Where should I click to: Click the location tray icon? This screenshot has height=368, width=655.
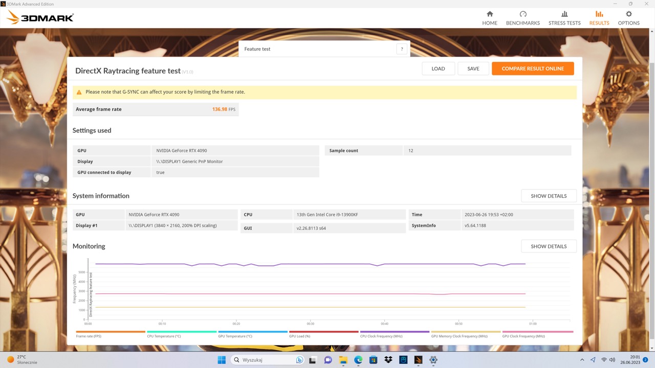(593, 360)
